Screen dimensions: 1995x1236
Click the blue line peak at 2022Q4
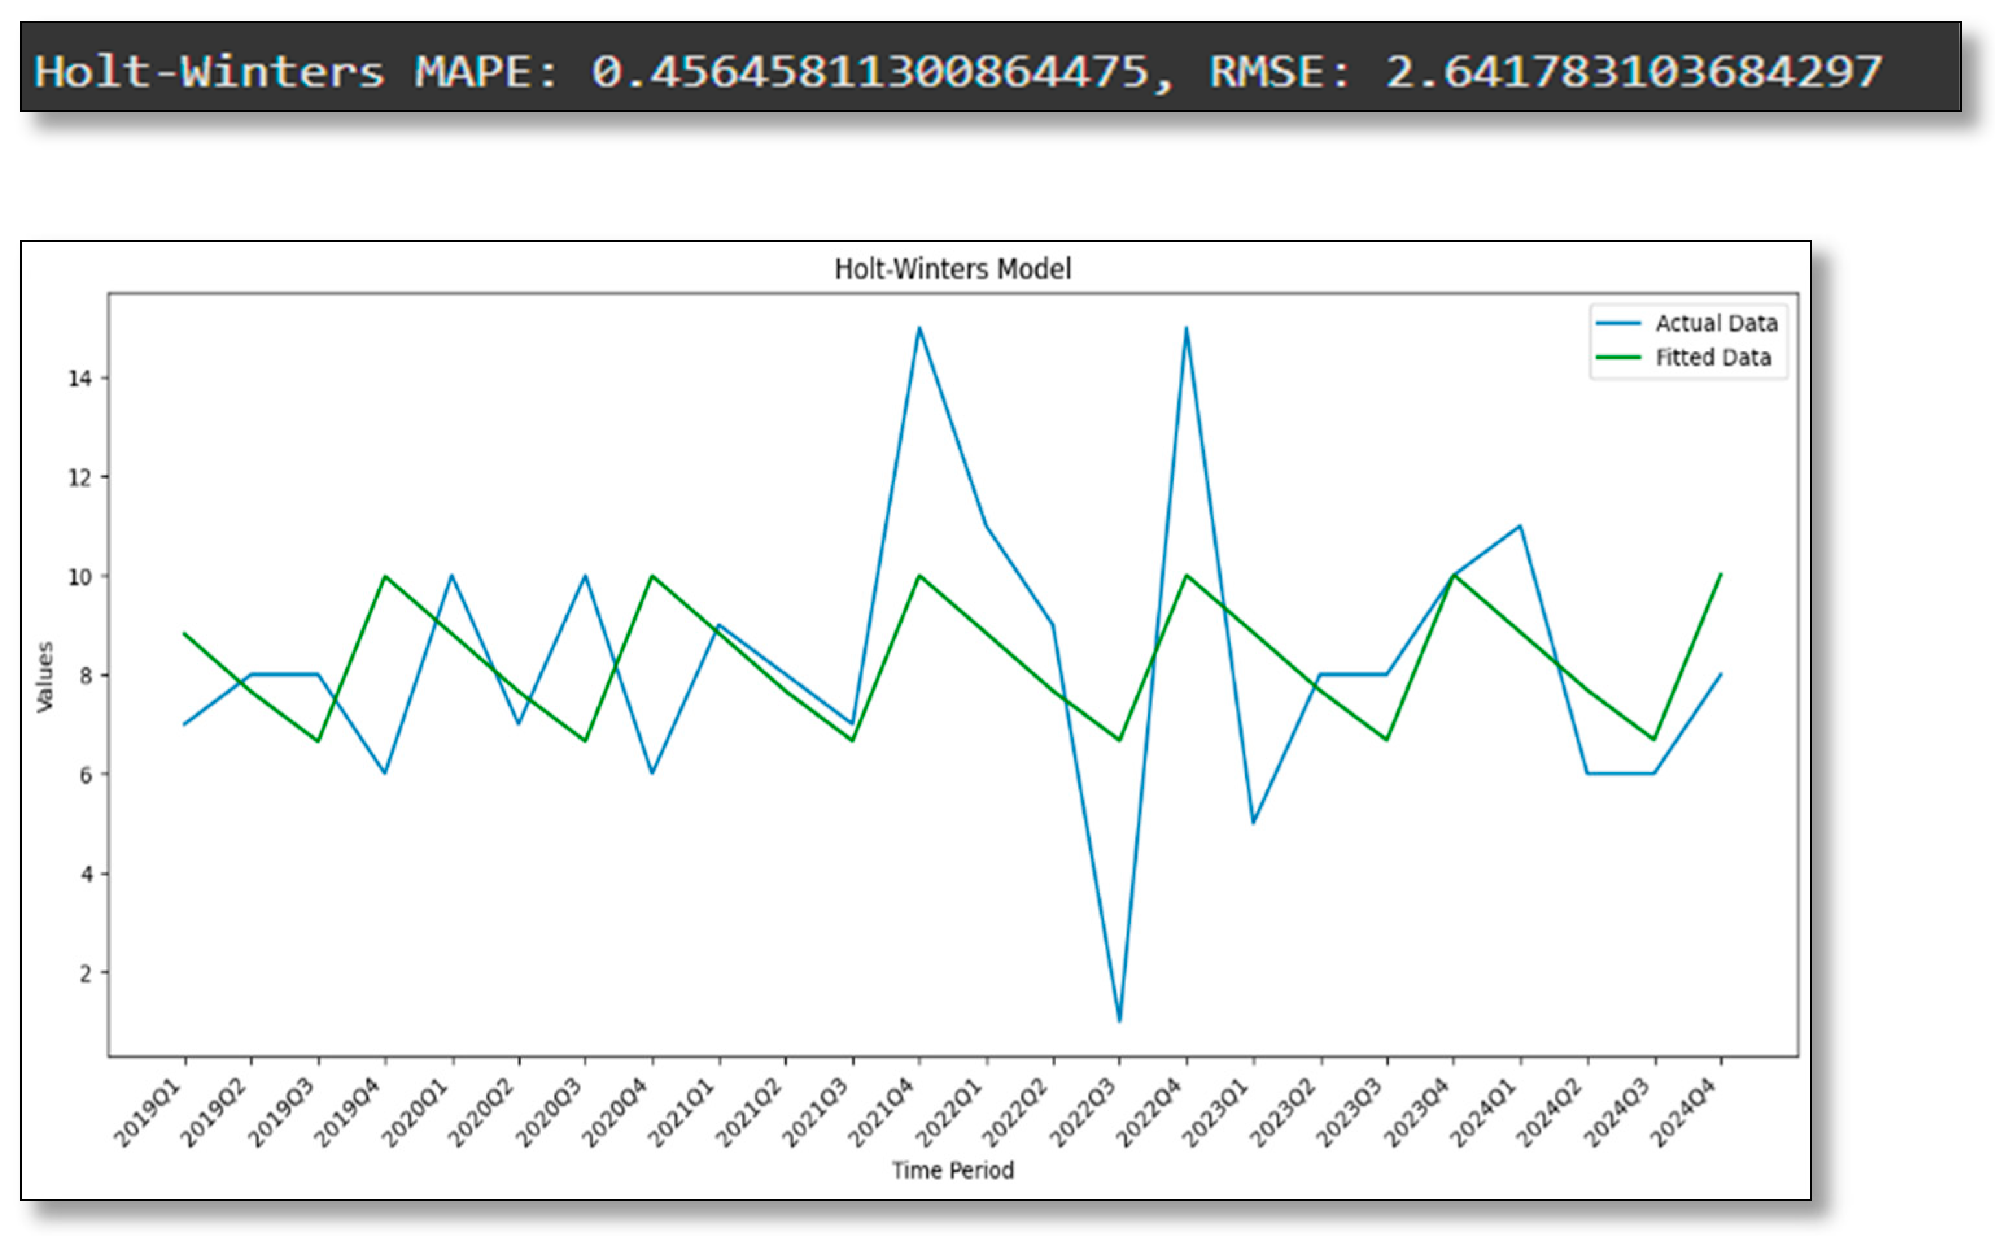[x=1186, y=329]
